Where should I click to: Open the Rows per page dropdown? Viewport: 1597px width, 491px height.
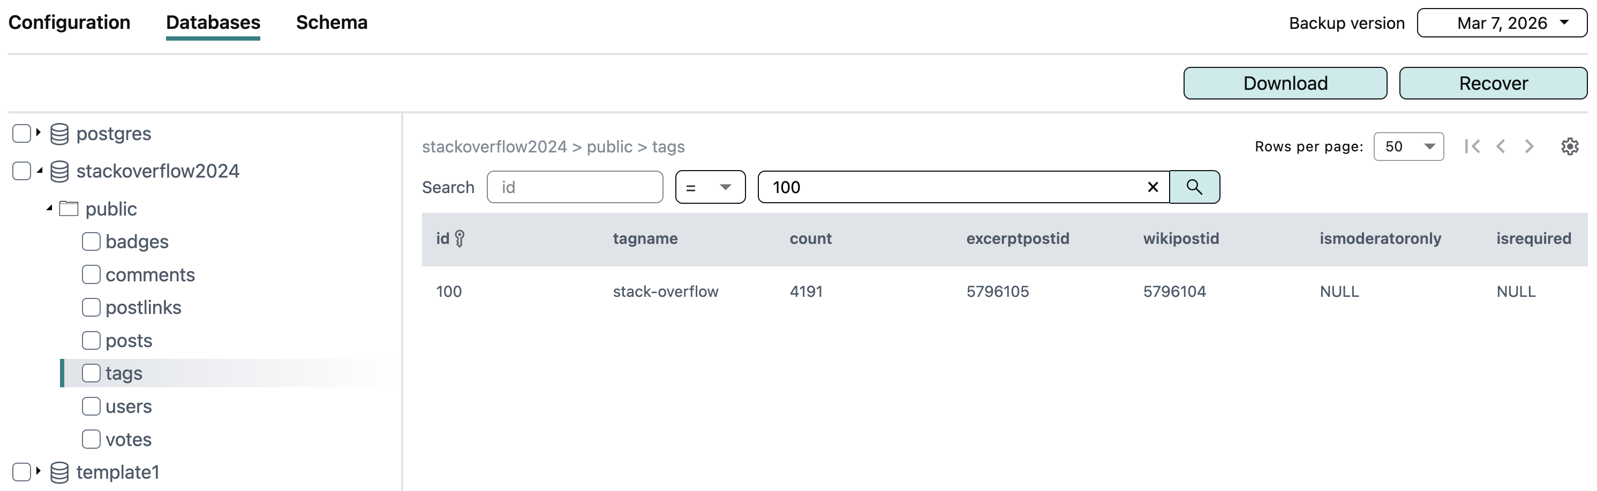pyautogui.click(x=1408, y=147)
